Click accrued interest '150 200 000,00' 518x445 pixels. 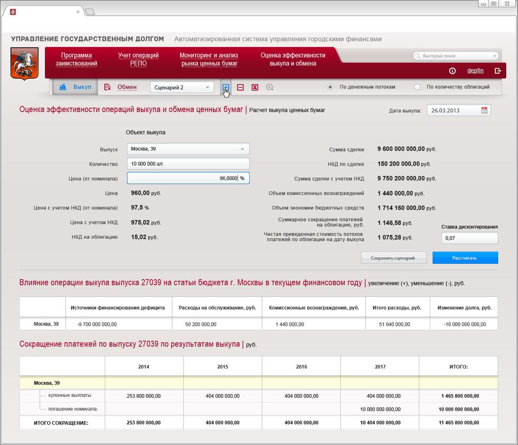(398, 163)
